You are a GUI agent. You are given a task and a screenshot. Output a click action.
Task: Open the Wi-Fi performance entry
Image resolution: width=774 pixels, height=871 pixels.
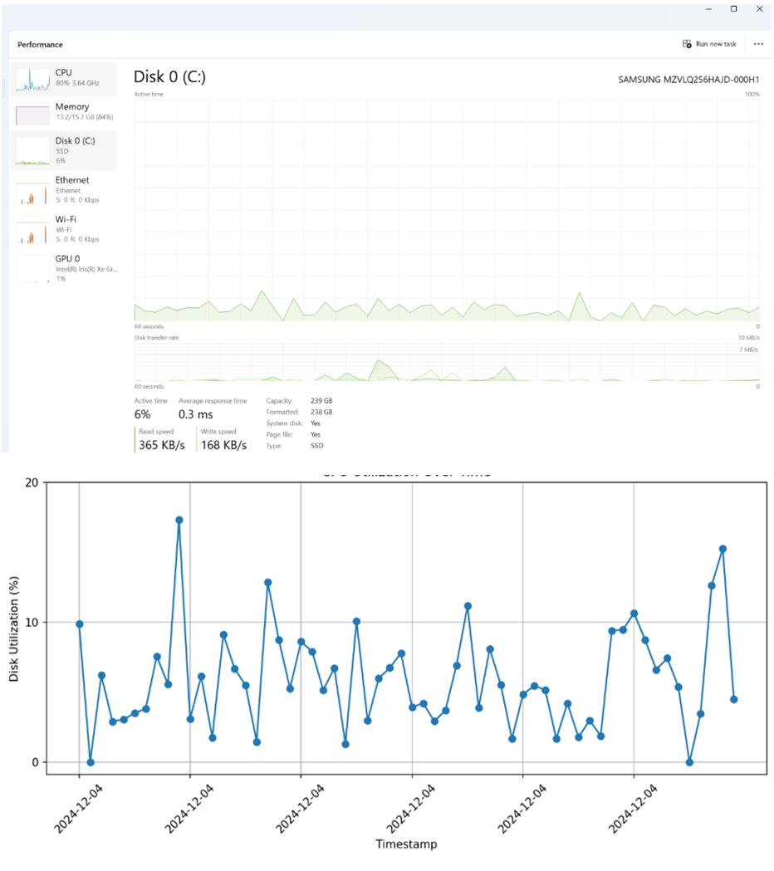click(64, 229)
